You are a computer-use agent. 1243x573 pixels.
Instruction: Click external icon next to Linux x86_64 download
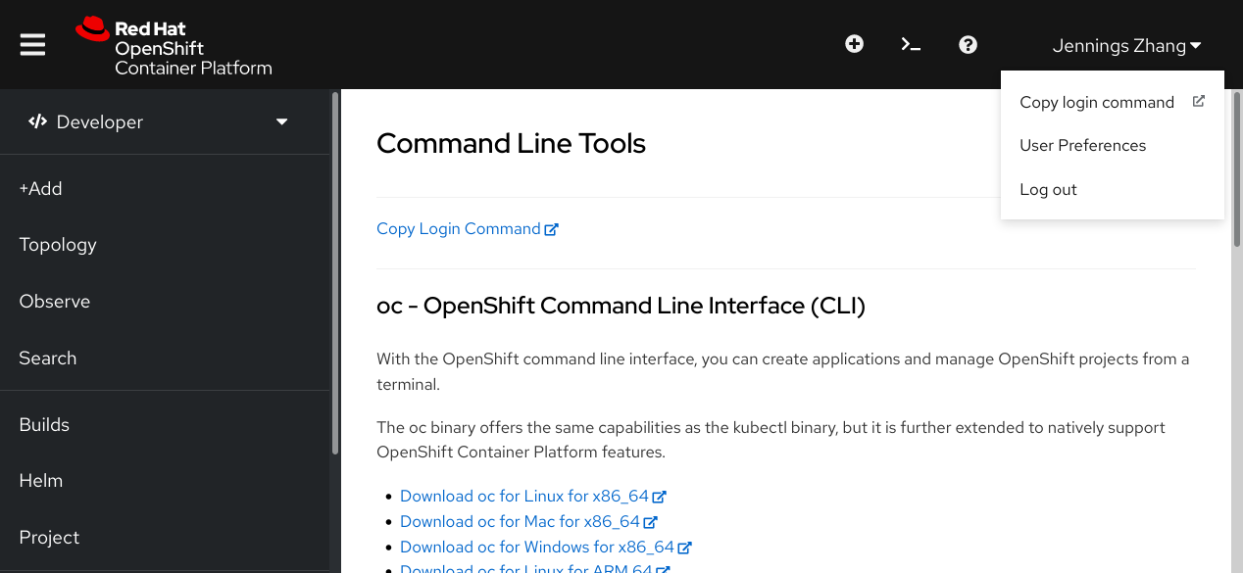(x=660, y=497)
